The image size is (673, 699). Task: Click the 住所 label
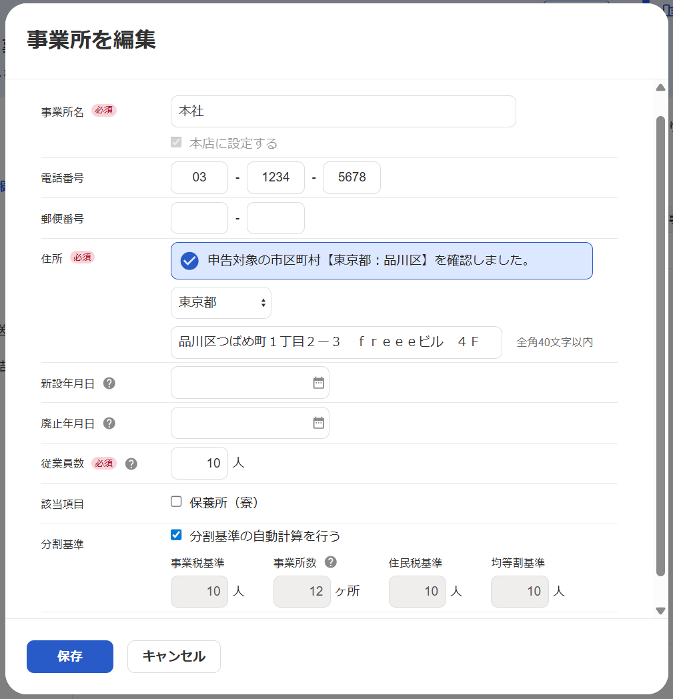[52, 259]
